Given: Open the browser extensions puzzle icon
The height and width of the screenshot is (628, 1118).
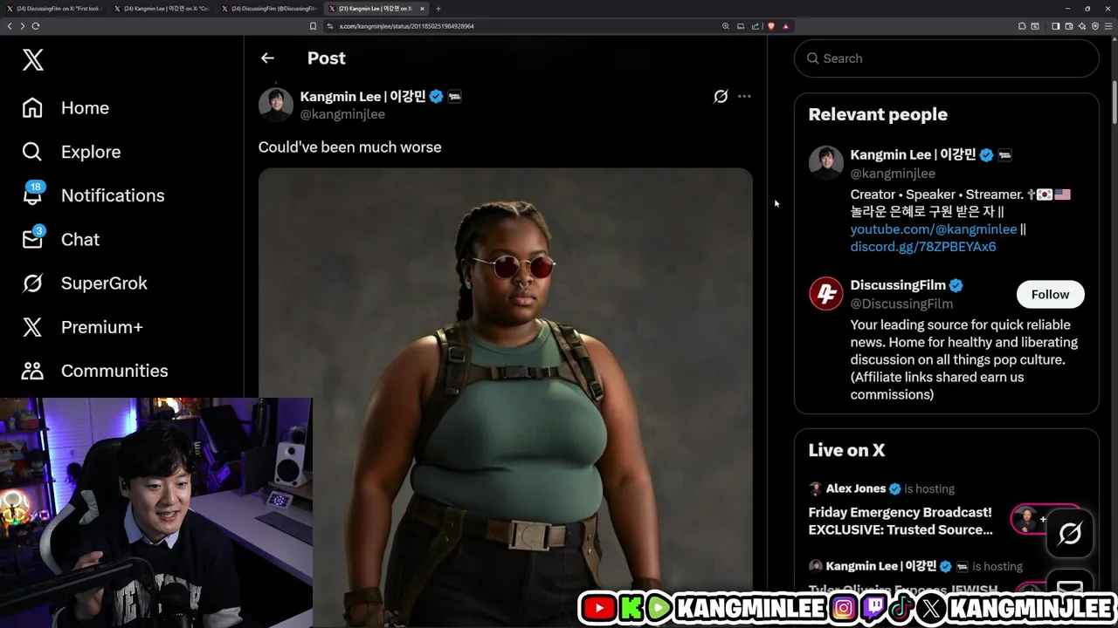Looking at the screenshot, I should click(1022, 26).
